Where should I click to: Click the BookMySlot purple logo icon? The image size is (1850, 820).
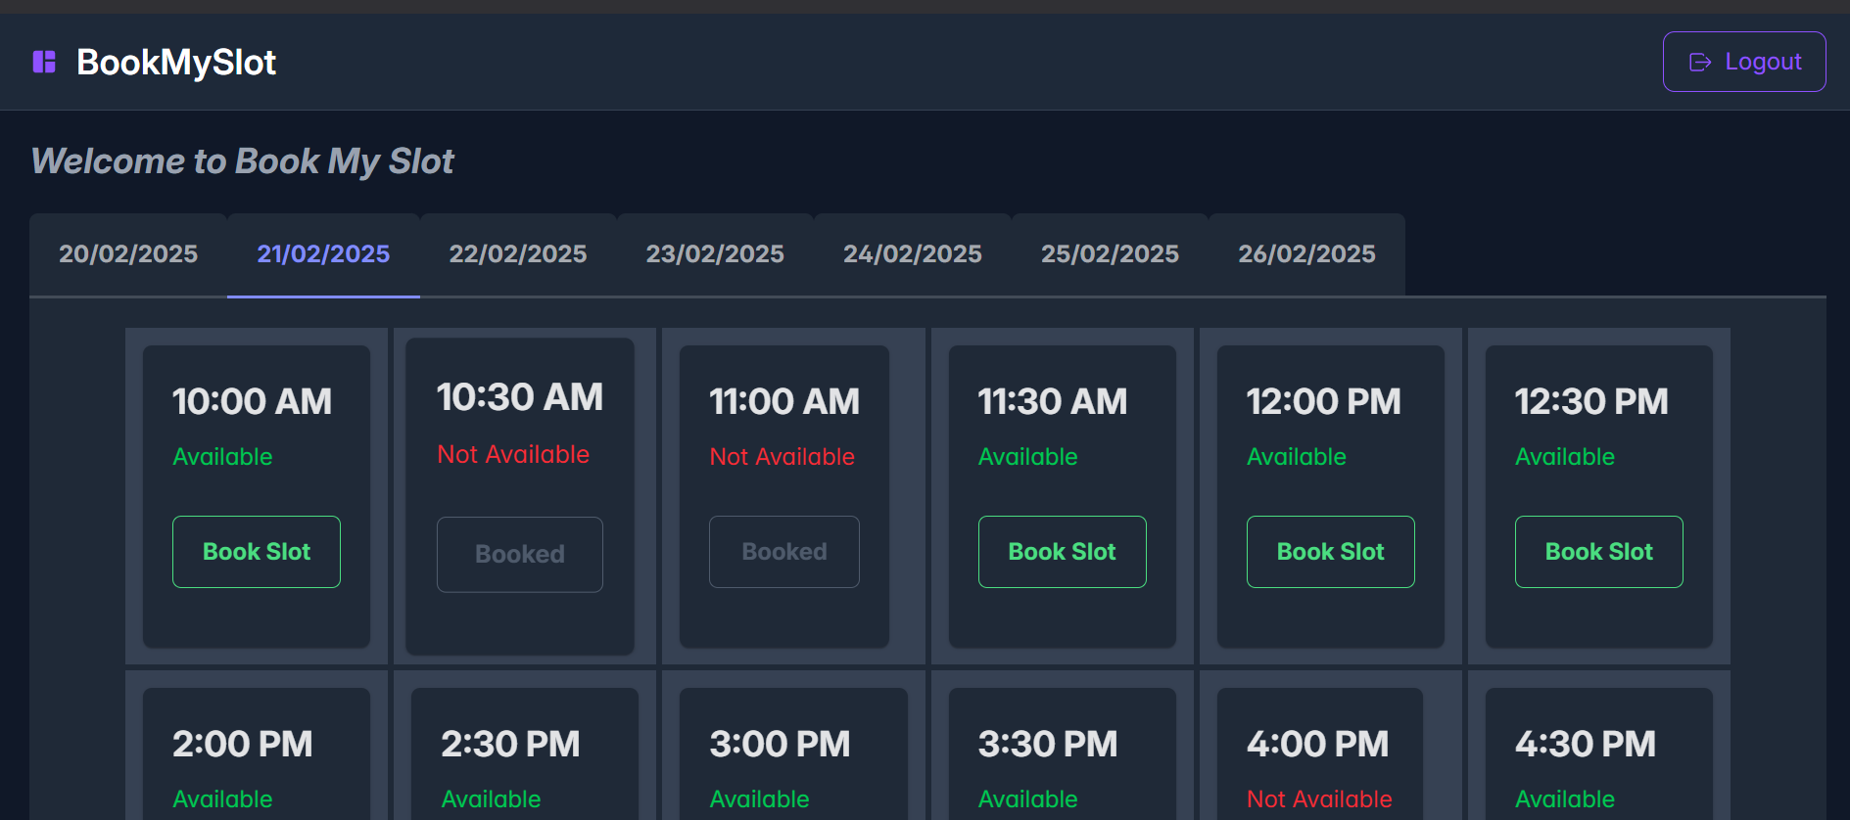pos(44,62)
